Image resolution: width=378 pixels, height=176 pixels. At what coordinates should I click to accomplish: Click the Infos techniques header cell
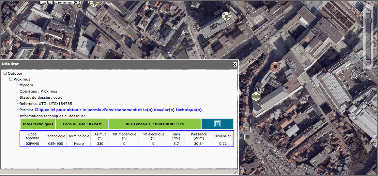click(38, 124)
